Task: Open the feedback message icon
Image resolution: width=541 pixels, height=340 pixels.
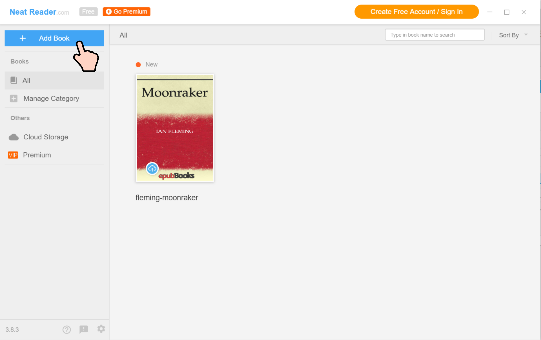Action: (84, 329)
